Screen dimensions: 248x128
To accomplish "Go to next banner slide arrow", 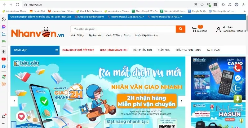I will pos(182,101).
